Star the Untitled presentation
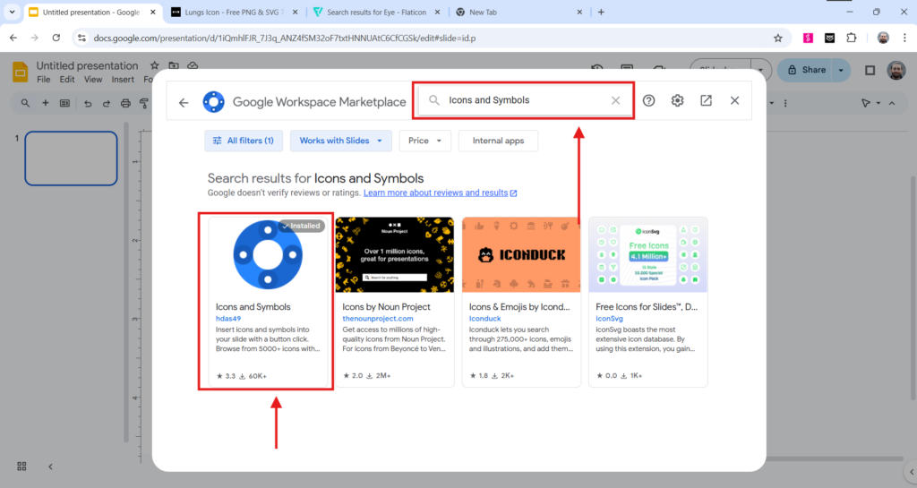This screenshot has width=917, height=488. coord(154,66)
